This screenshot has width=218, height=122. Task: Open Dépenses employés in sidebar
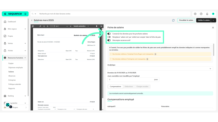click(15, 67)
